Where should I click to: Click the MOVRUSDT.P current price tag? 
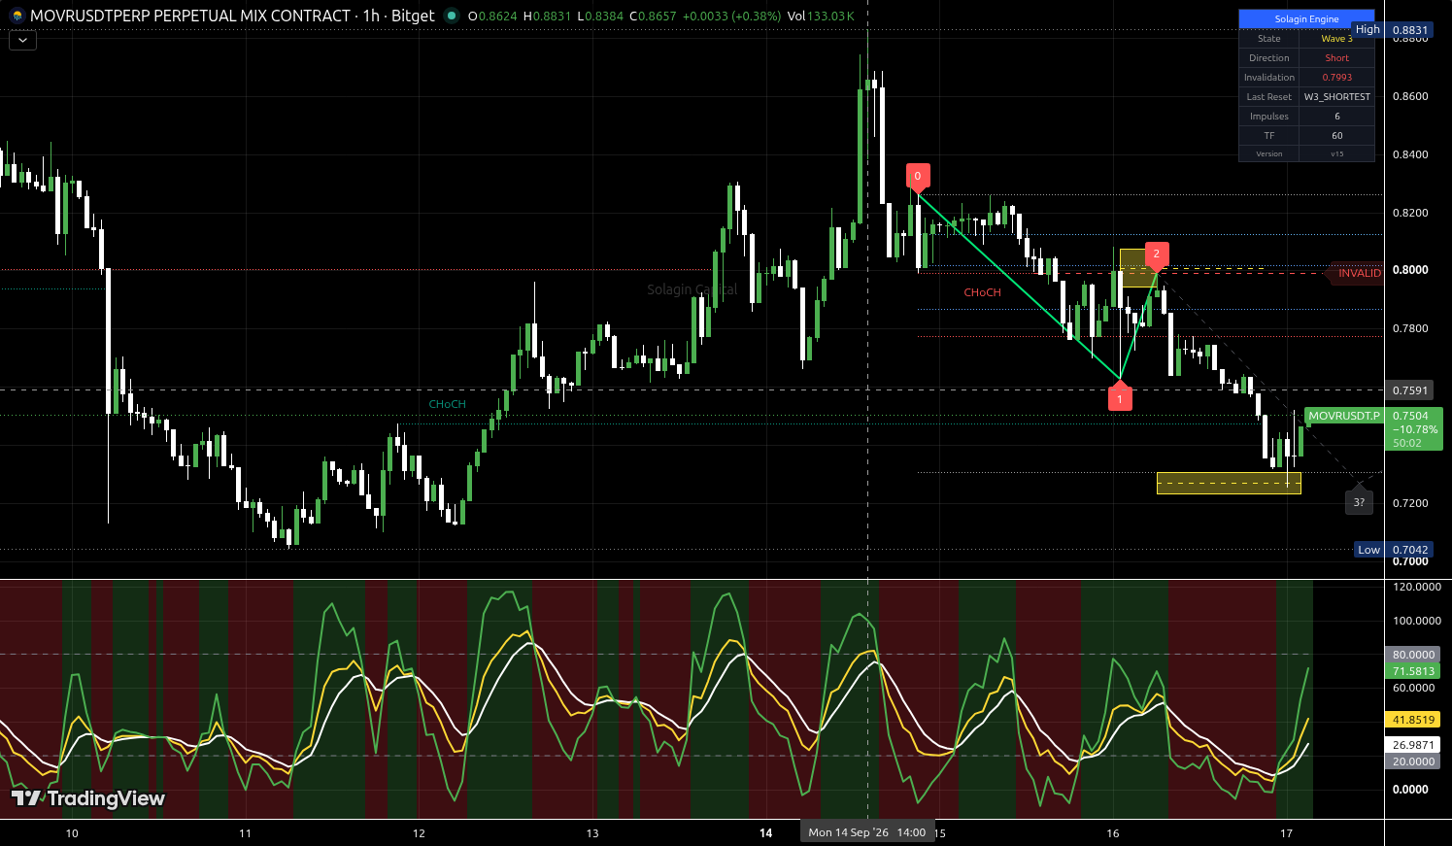(x=1344, y=416)
